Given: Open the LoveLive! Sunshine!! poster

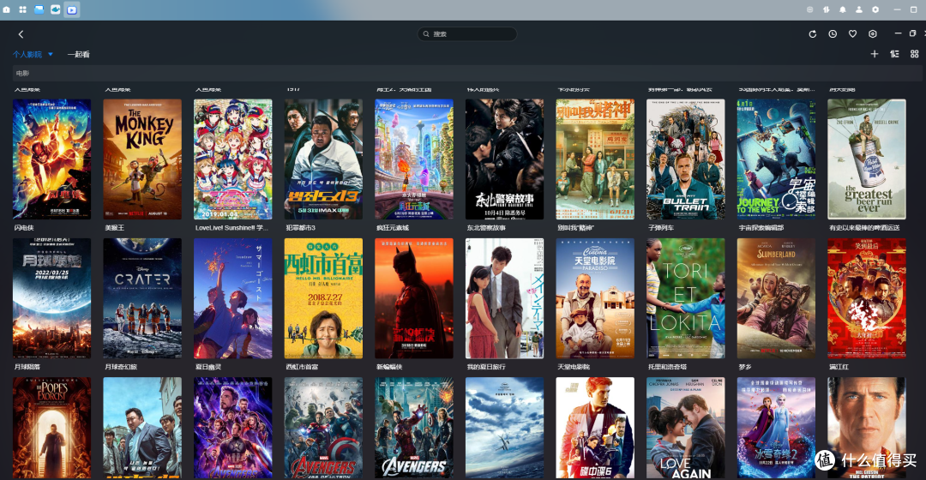Looking at the screenshot, I should click(232, 159).
